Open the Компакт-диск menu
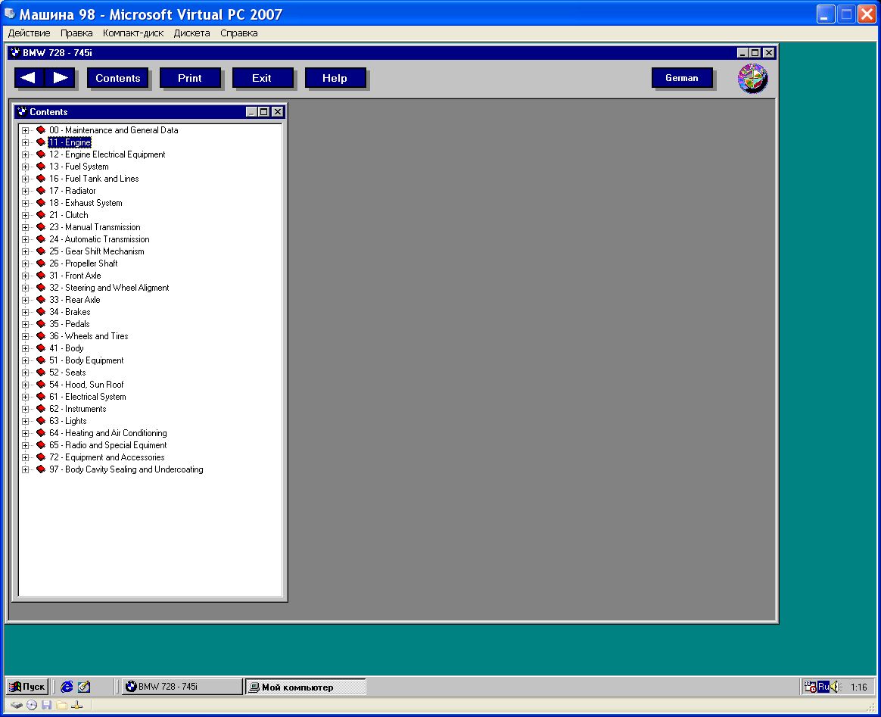The image size is (881, 717). click(133, 33)
